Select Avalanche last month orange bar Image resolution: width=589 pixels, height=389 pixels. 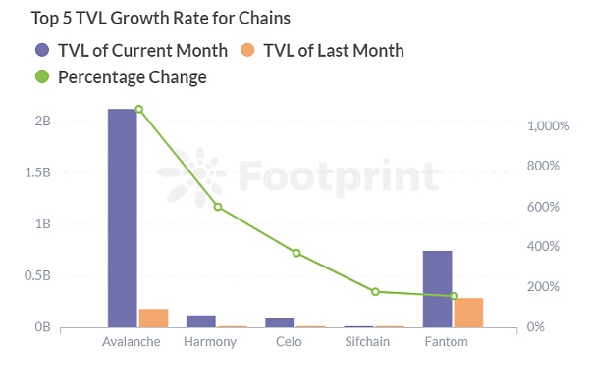pos(154,318)
